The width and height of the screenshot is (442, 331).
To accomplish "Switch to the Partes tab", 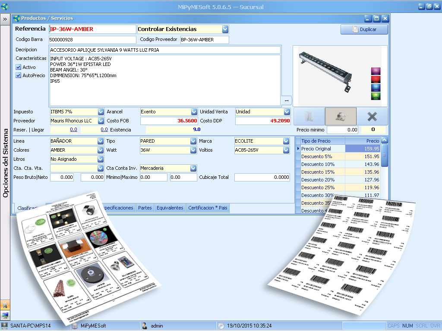I will 145,208.
